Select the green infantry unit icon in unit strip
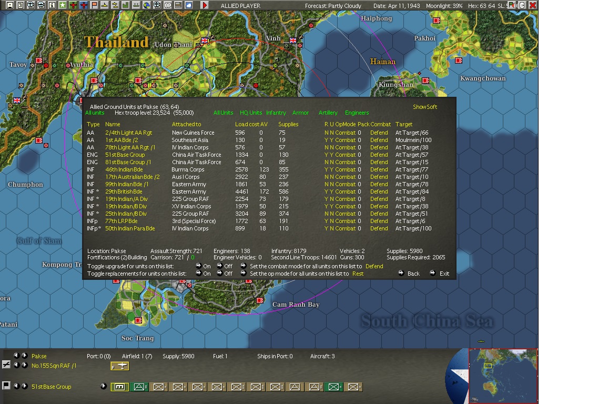 (333, 387)
